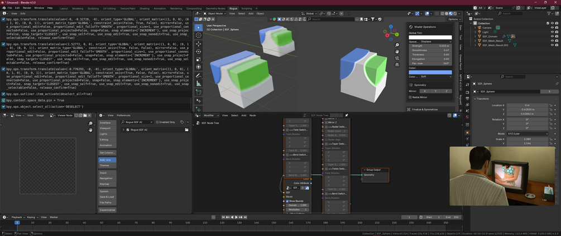Click the viewport zoom magnifier gizmo
The image size is (561, 236).
coord(397,45)
